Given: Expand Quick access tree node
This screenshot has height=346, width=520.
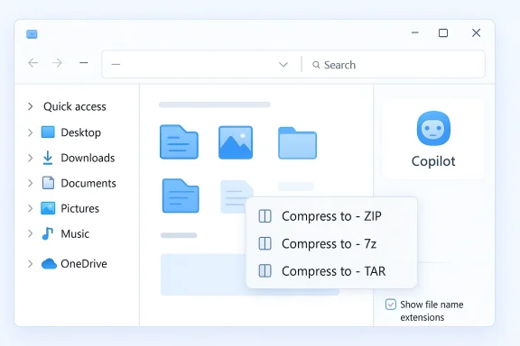Looking at the screenshot, I should 30,106.
